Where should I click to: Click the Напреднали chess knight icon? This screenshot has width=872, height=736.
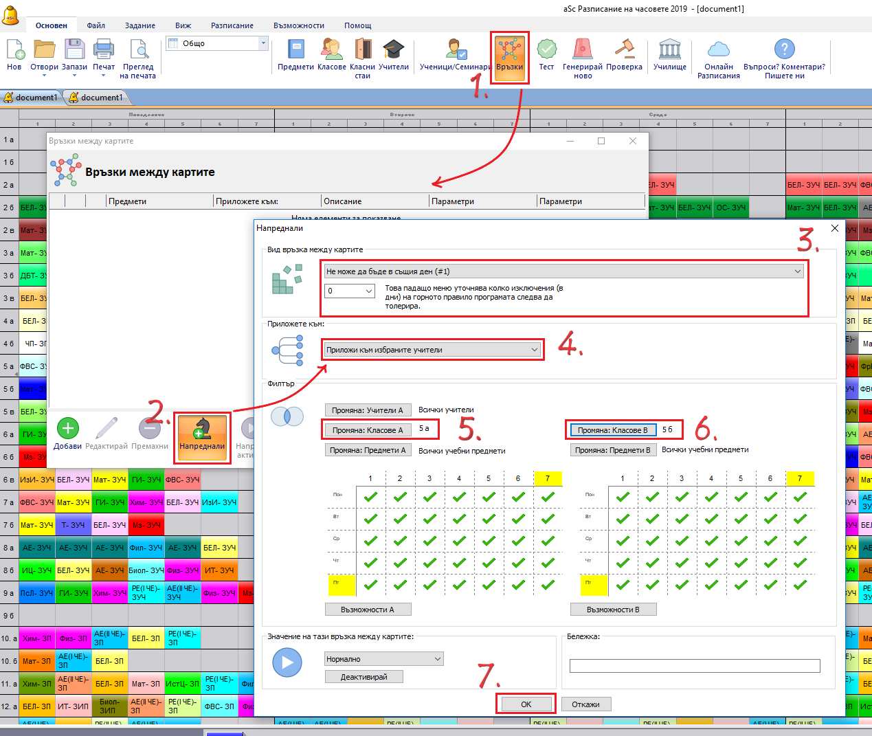coord(202,430)
